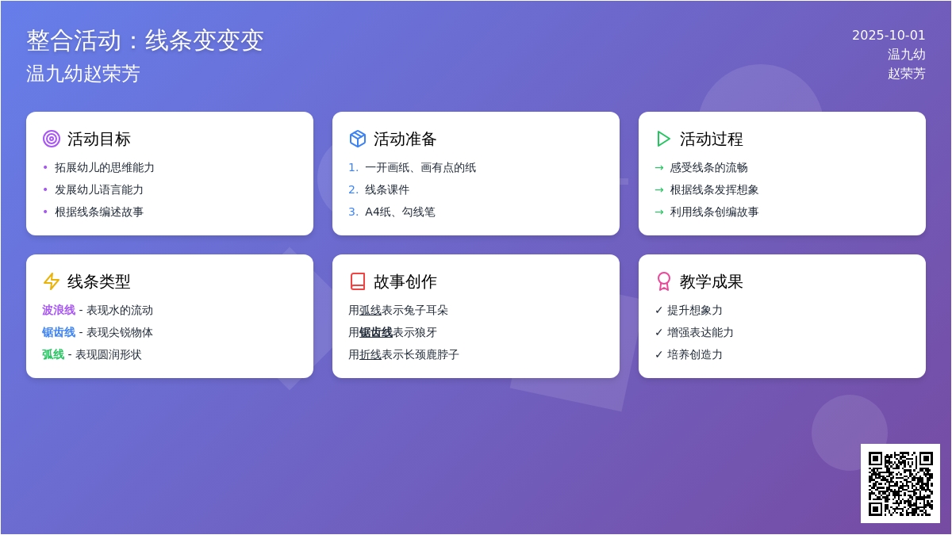Click the play icon beside 活动过程
Viewport: 952px width, 535px height.
664,139
